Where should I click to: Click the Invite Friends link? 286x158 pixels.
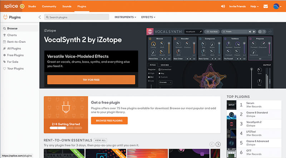[x=237, y=6]
